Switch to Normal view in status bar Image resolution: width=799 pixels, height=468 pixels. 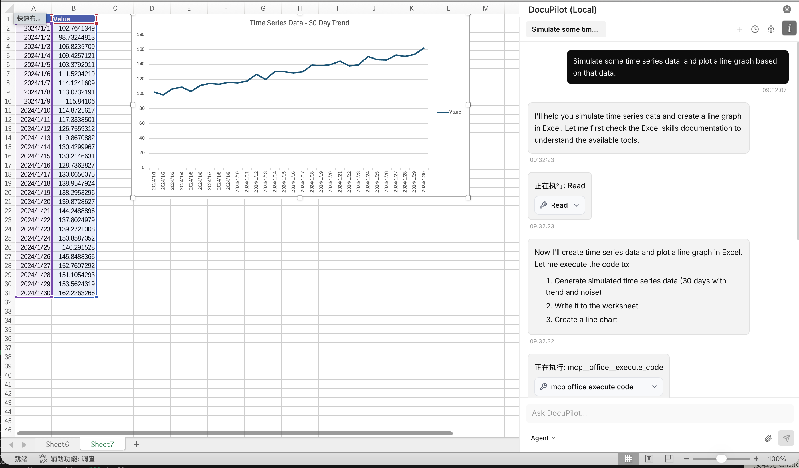[628, 459]
